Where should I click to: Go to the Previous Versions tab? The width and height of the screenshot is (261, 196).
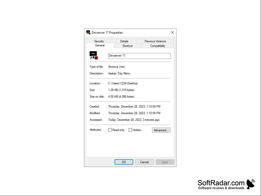click(155, 41)
